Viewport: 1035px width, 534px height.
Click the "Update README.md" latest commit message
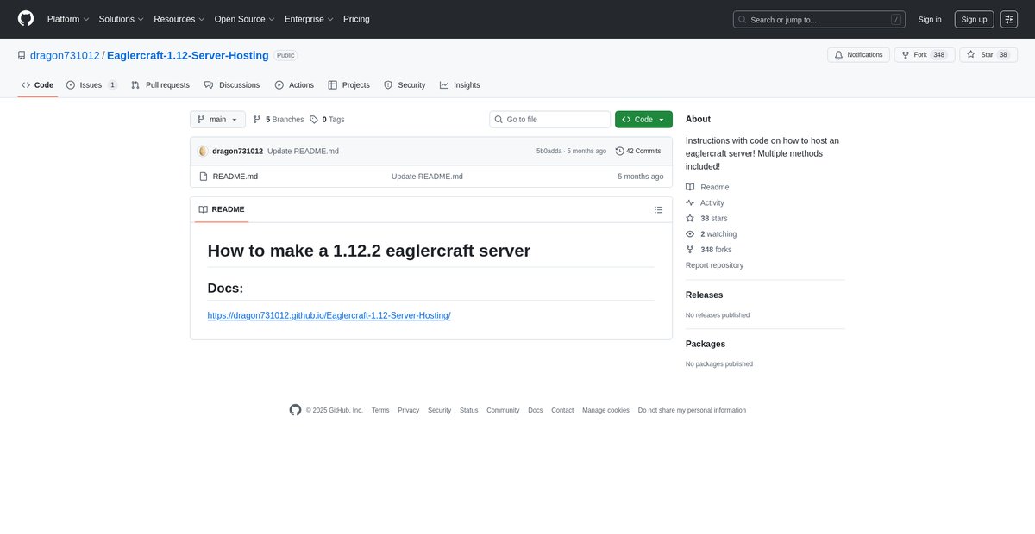303,151
